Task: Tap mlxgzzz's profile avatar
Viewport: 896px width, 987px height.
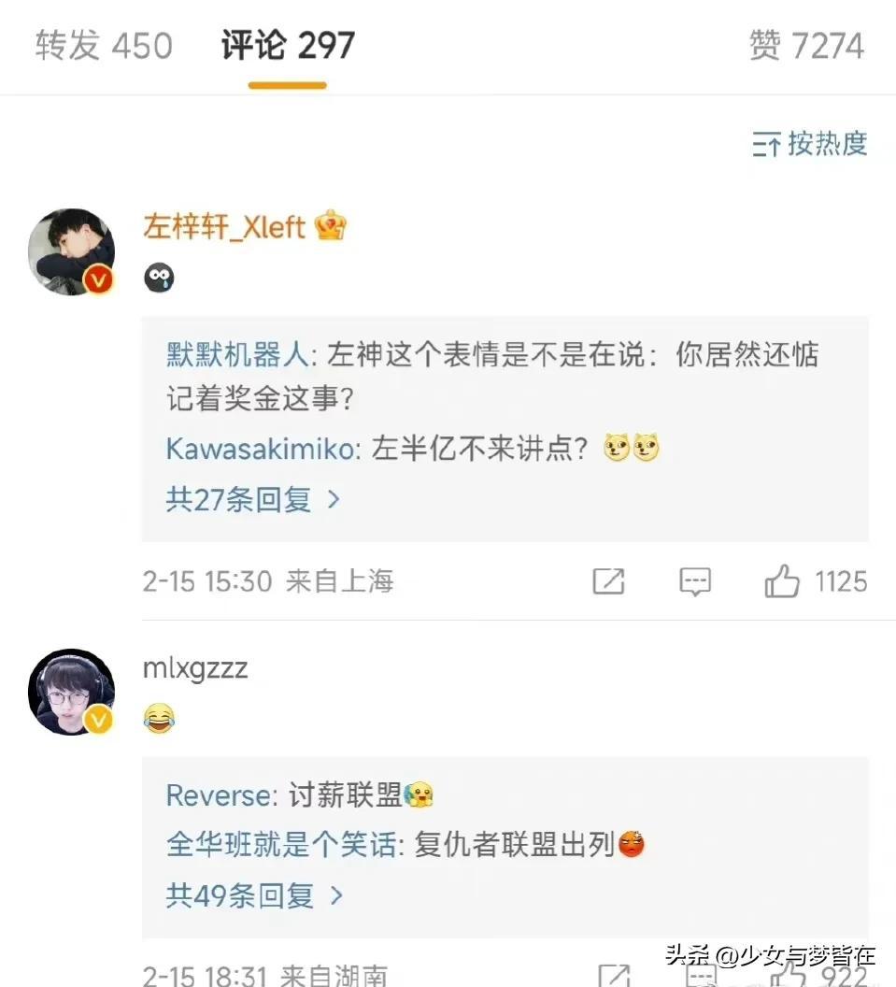Action: tap(71, 692)
